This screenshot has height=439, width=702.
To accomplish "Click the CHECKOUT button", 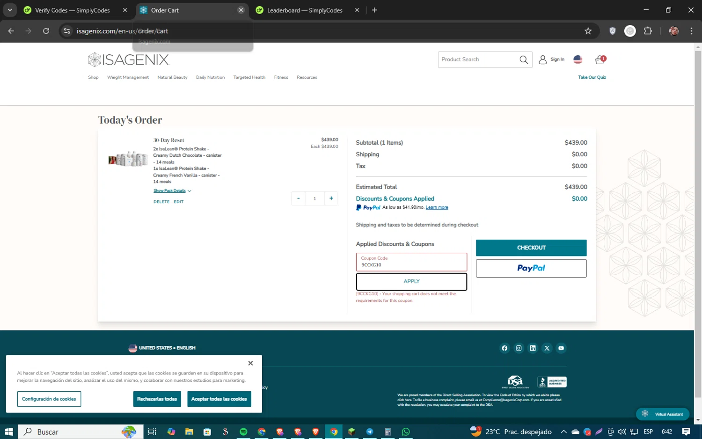I will pos(531,248).
